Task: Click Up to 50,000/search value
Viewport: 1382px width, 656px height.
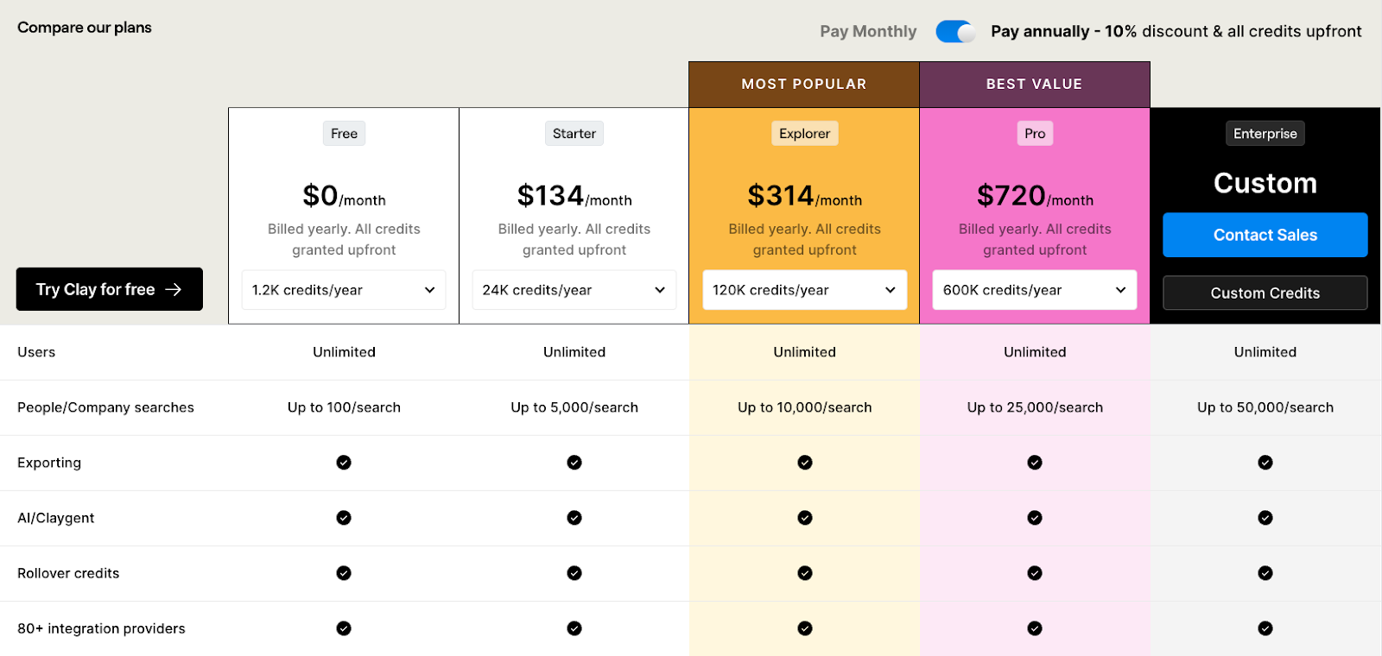Action: 1265,407
